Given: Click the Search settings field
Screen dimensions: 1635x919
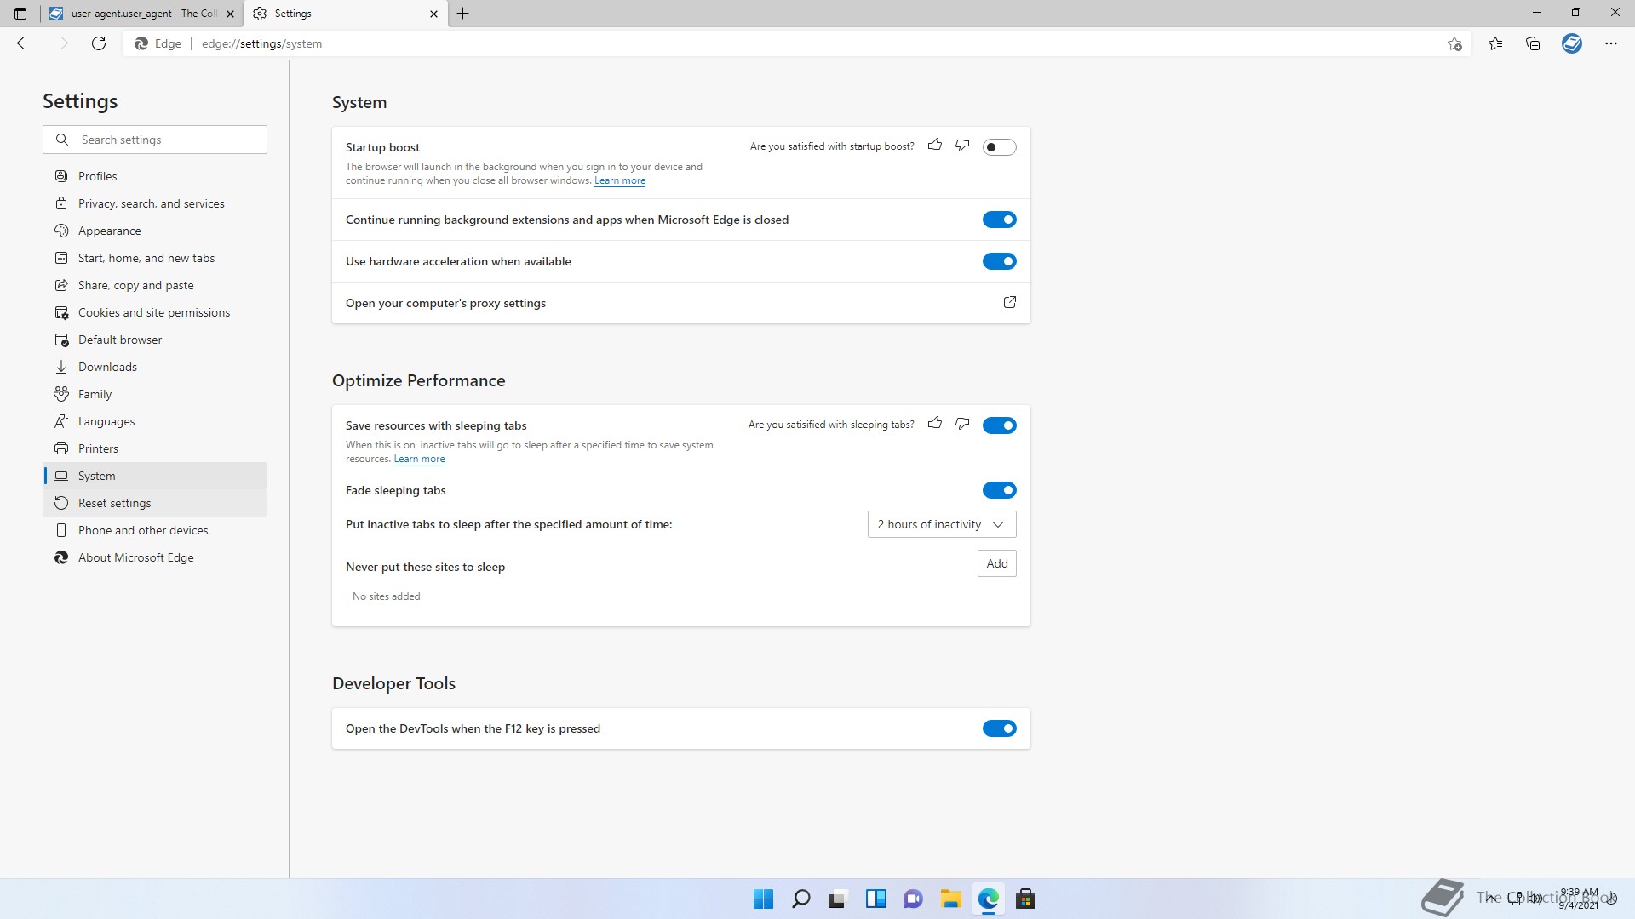Looking at the screenshot, I should (155, 140).
